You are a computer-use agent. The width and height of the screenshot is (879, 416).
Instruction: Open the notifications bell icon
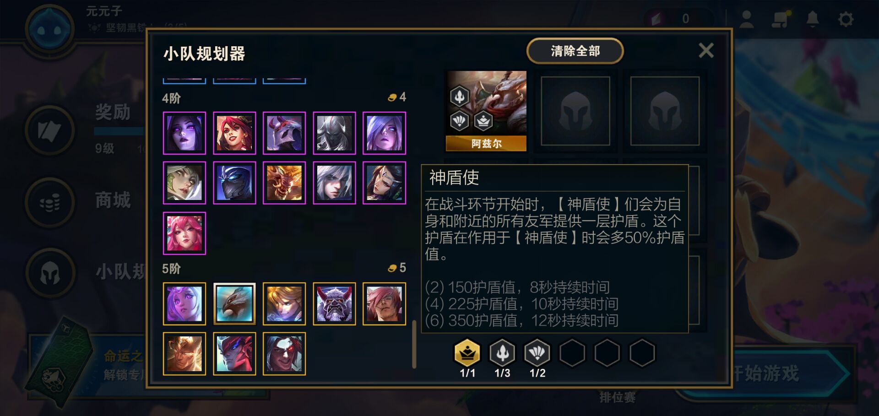pyautogui.click(x=813, y=19)
